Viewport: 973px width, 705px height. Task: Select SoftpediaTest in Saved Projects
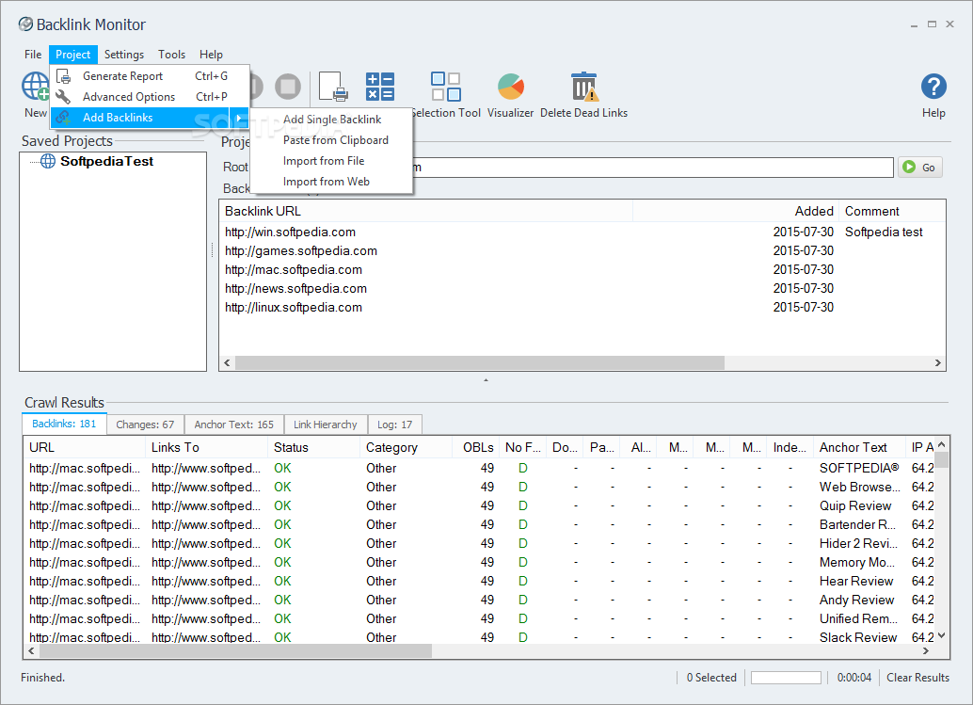[x=106, y=161]
